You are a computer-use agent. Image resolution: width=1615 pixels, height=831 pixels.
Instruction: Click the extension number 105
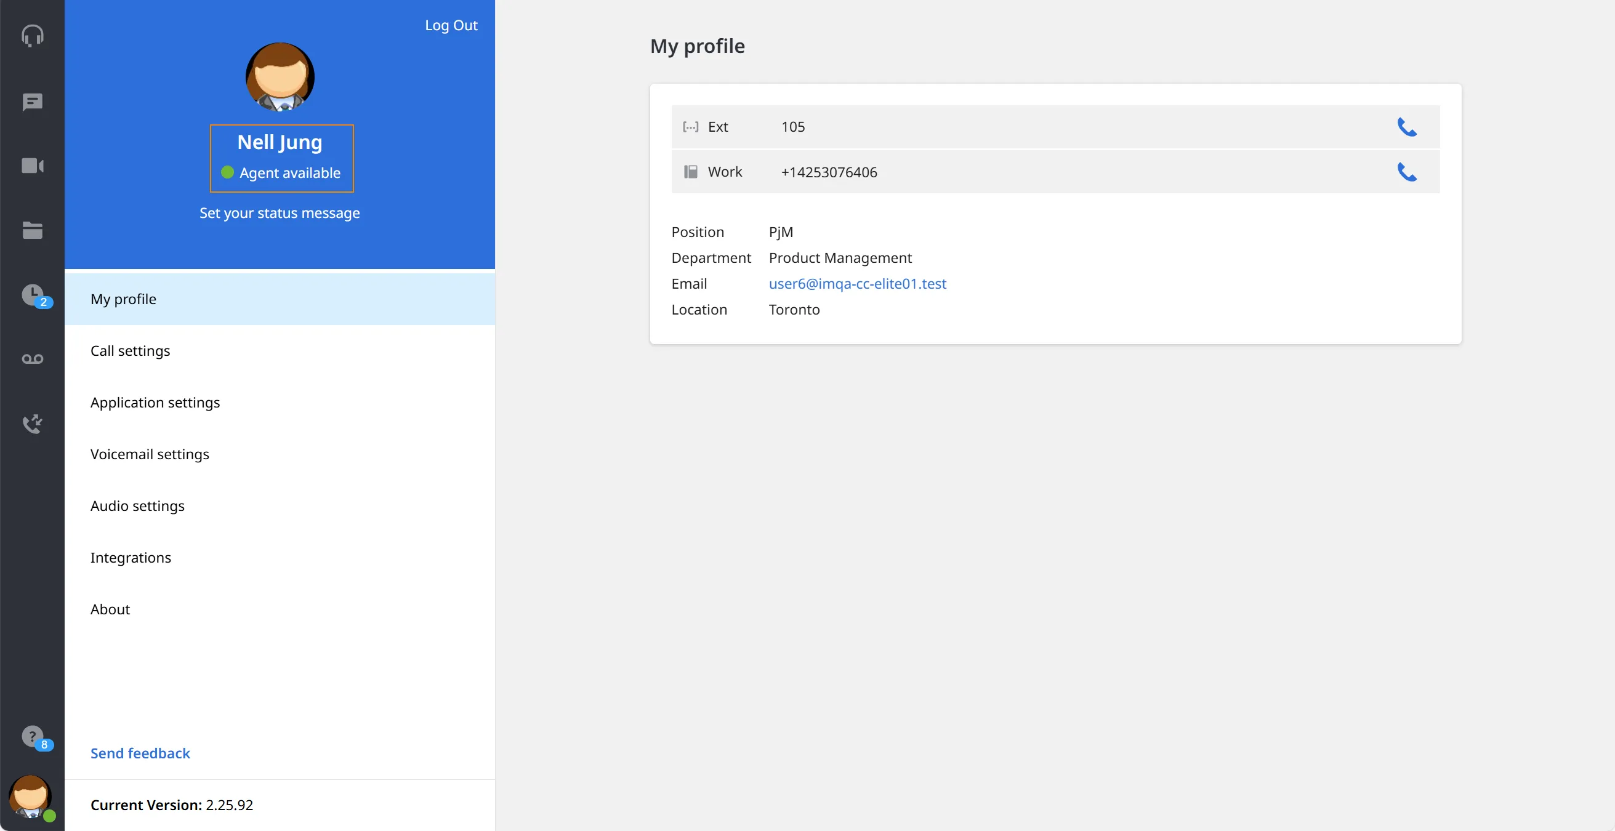pyautogui.click(x=792, y=127)
